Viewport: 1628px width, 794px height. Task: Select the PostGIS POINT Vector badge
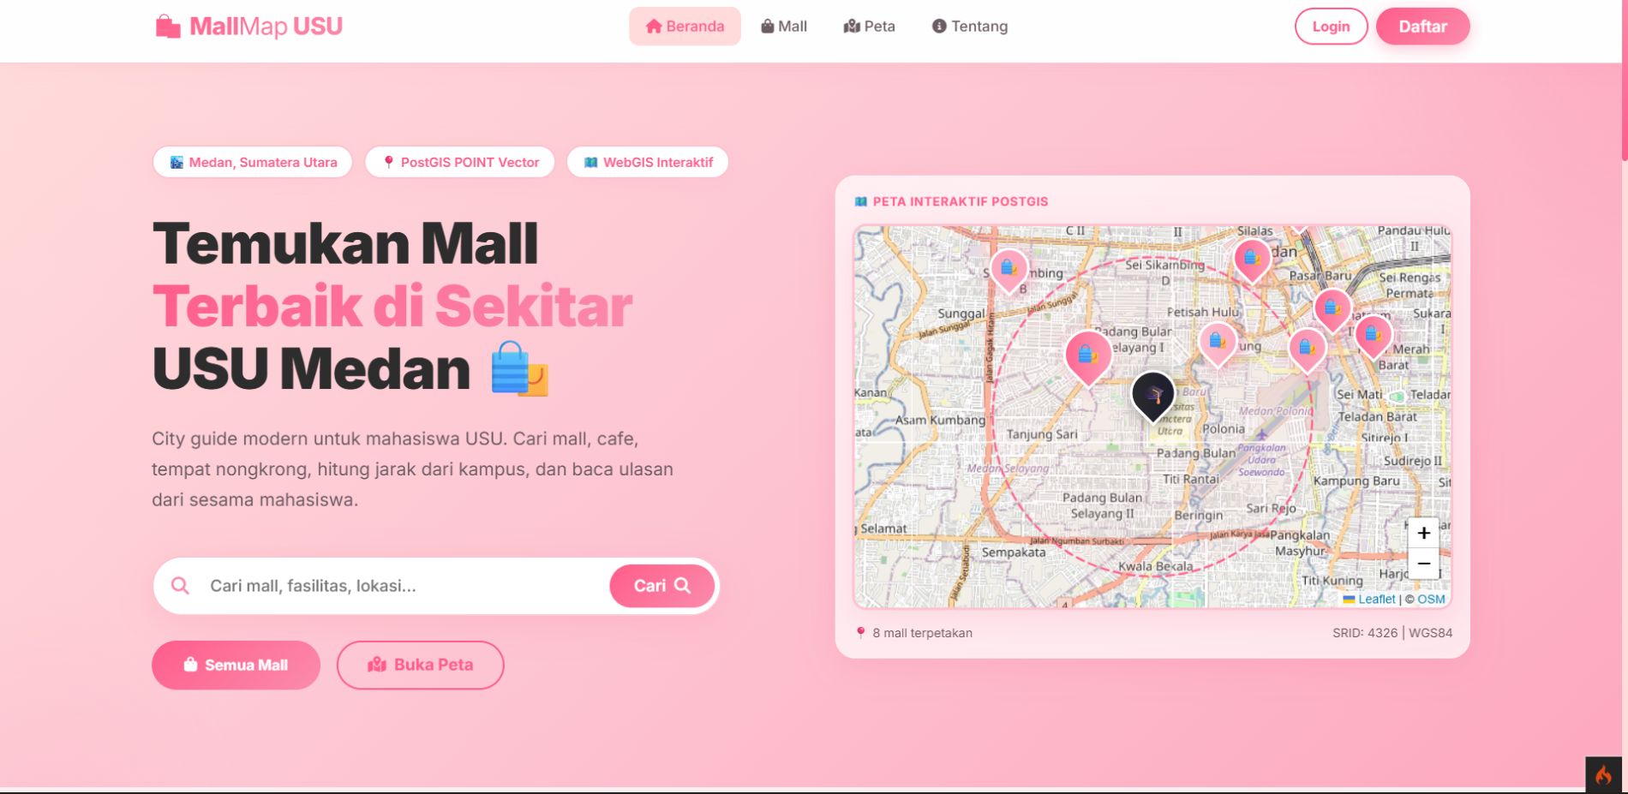tap(460, 162)
